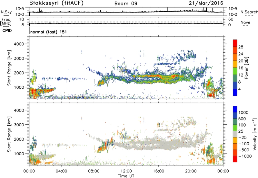Select the red top segment of power colorbar
Viewport: 258px width, 178px height.
[x=235, y=43]
